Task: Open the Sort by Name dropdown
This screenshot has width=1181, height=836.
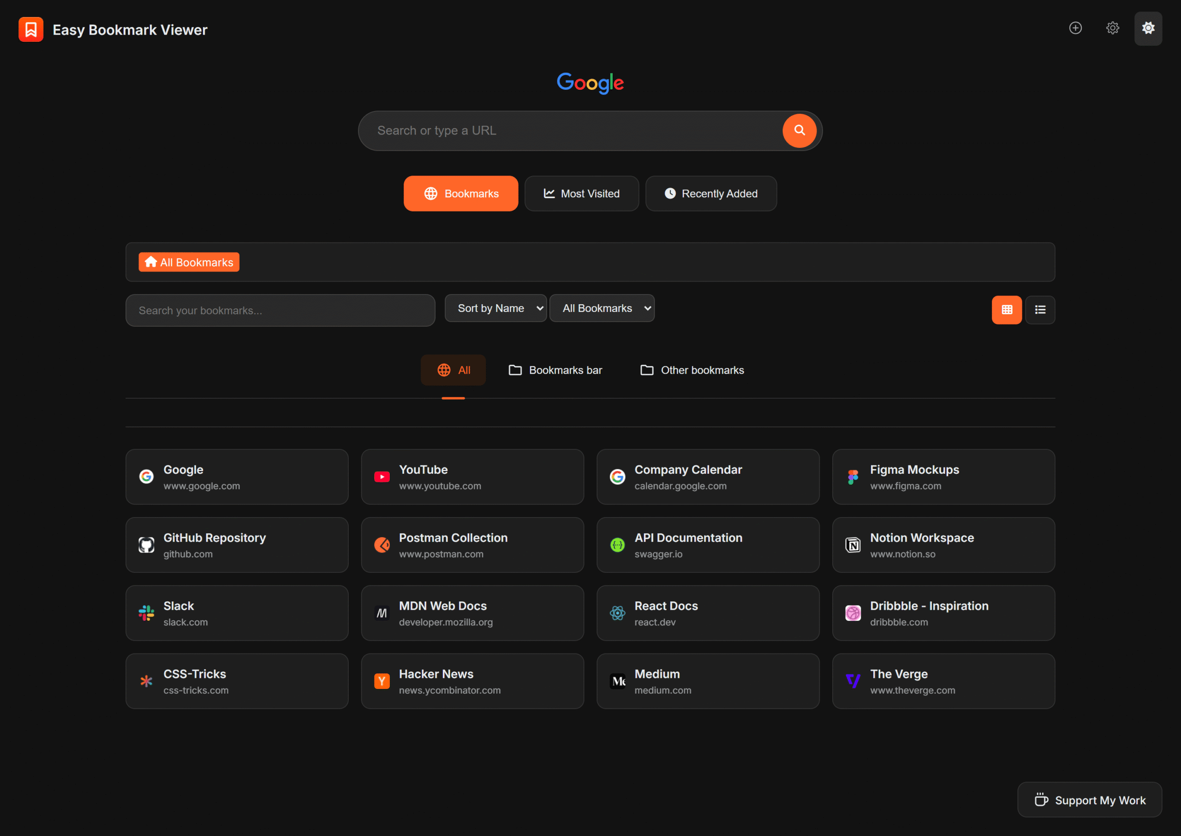Action: pyautogui.click(x=495, y=308)
